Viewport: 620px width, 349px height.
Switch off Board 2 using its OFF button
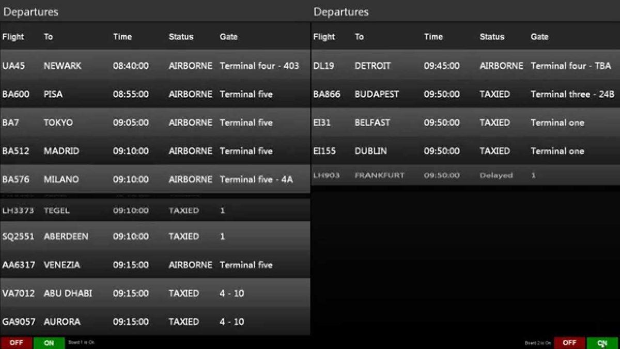569,343
